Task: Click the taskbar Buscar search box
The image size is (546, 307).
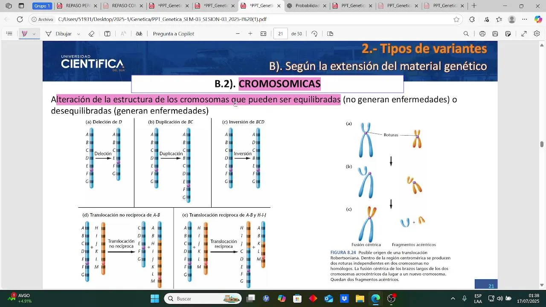Action: click(203, 298)
